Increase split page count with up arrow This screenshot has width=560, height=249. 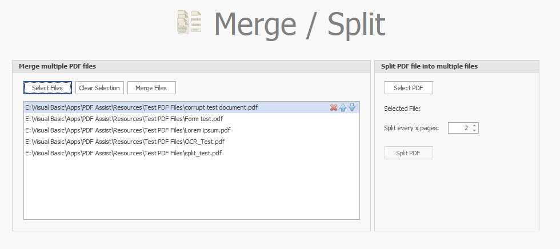(x=474, y=126)
